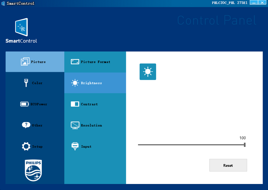Open the Color menu label

37,83
